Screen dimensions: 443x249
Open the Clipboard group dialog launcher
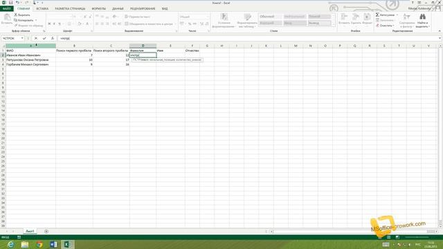[x=44, y=31]
